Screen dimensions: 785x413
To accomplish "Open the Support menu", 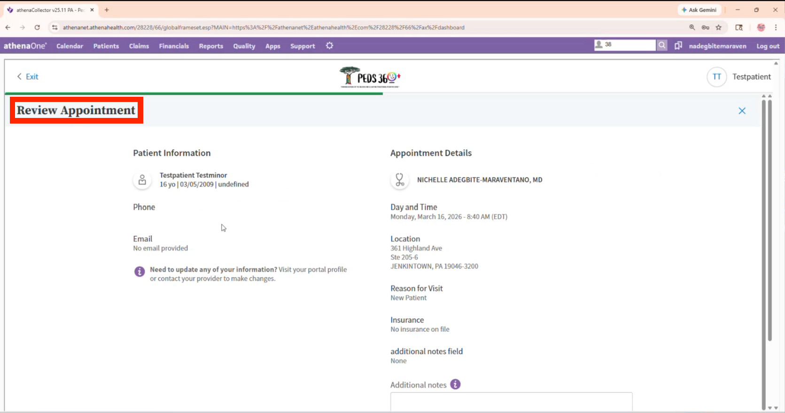I will 303,46.
